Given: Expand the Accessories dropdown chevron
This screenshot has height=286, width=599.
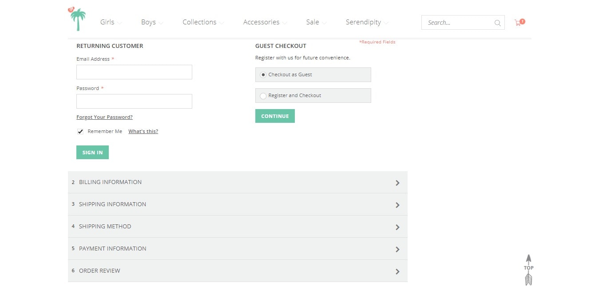Looking at the screenshot, I should coord(285,23).
